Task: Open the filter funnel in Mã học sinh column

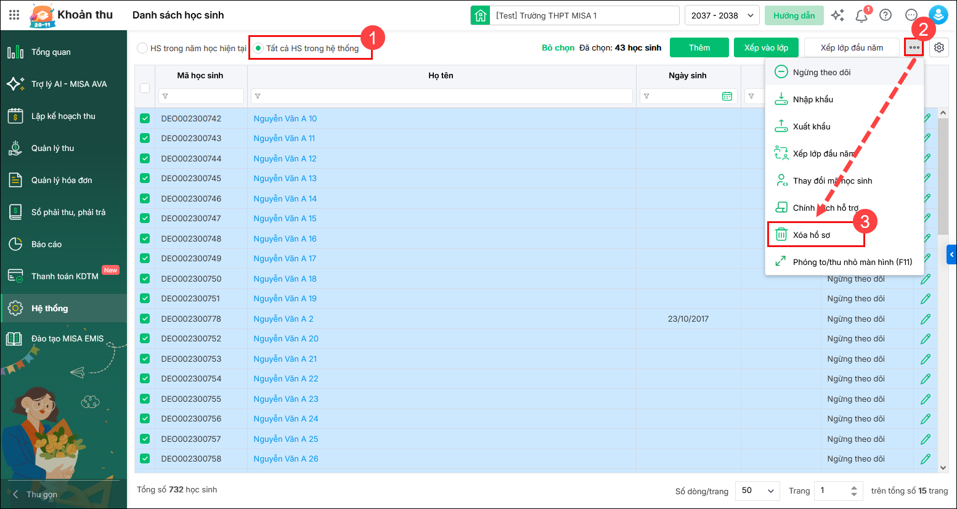Action: tap(165, 96)
